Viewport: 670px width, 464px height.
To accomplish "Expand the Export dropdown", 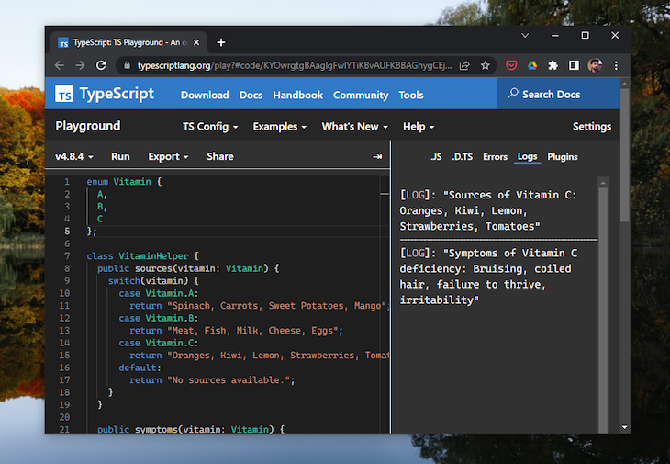I will (x=168, y=156).
